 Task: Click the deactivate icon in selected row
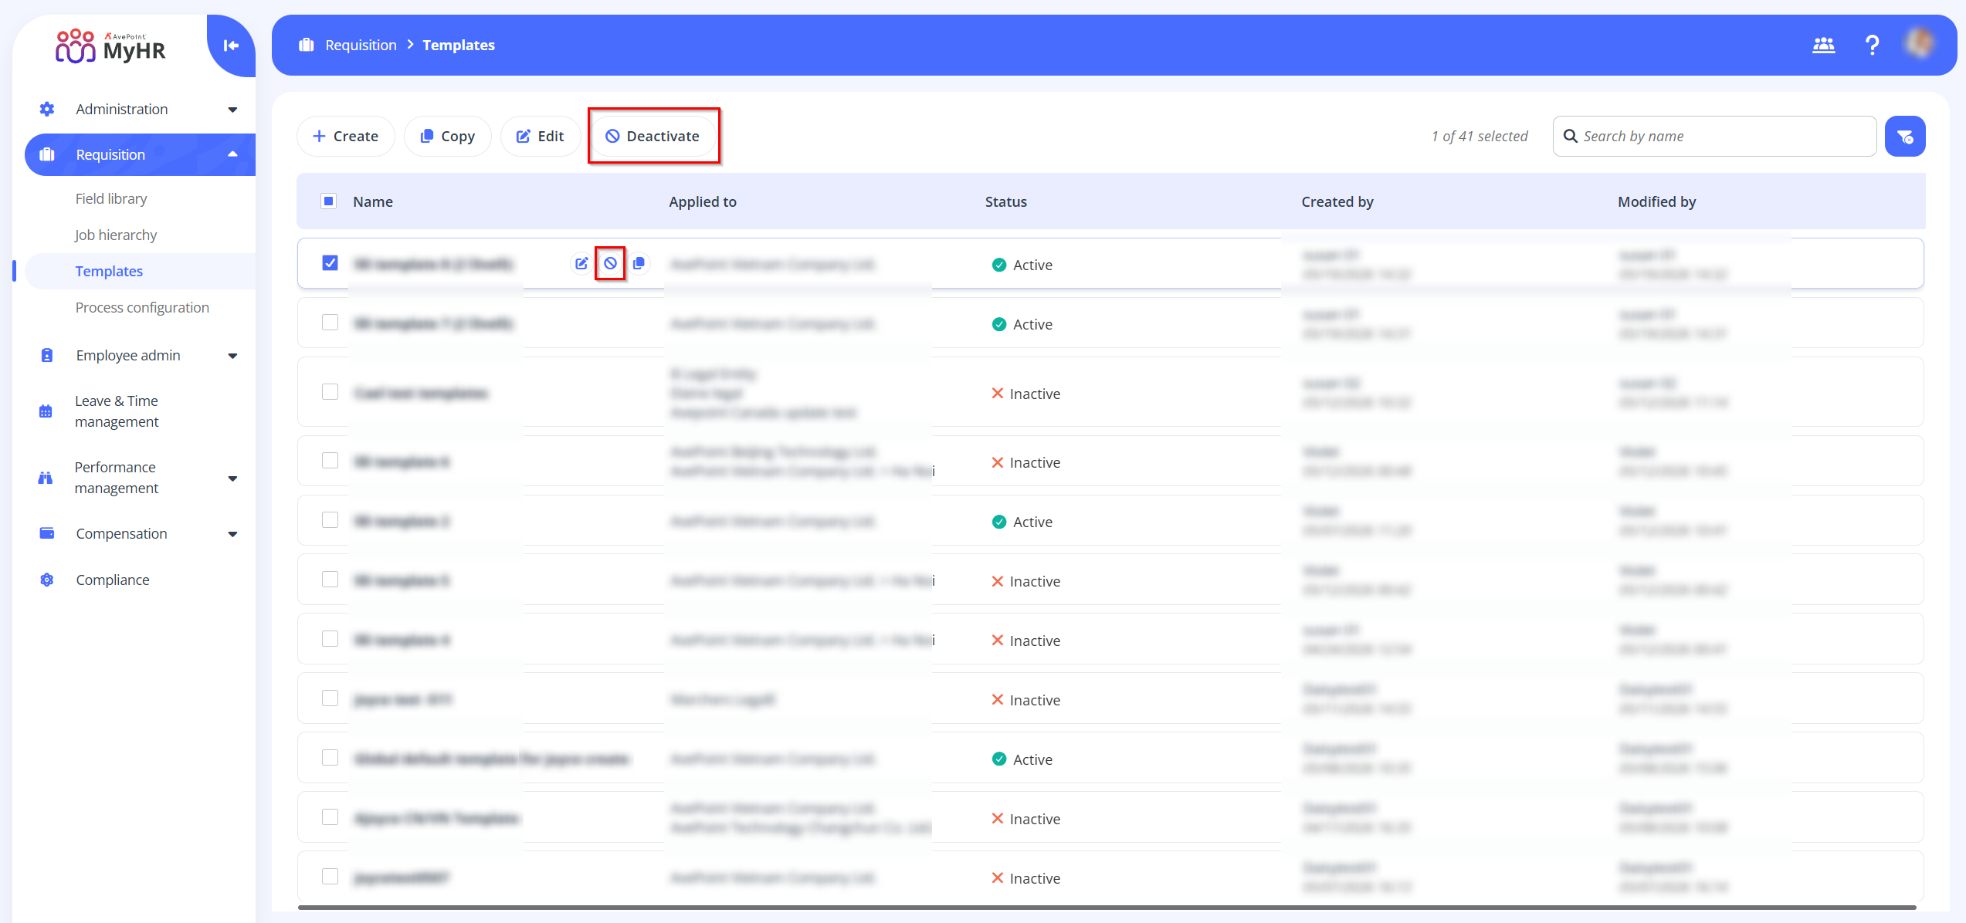610,263
